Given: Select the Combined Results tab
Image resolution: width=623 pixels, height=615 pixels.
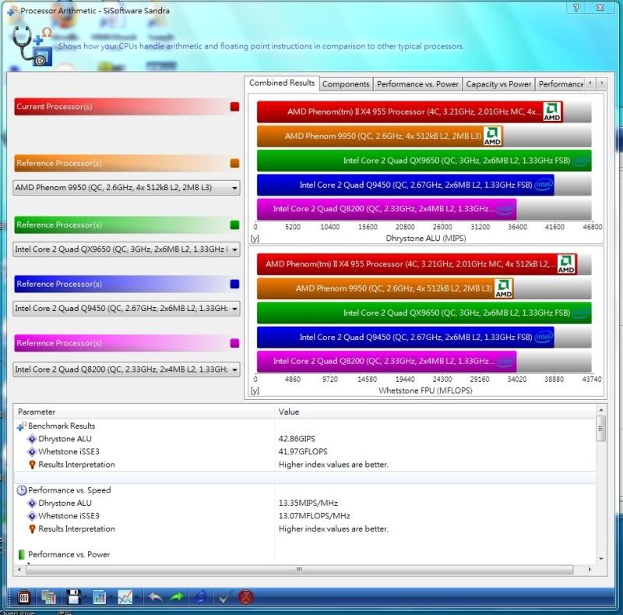Looking at the screenshot, I should 282,83.
